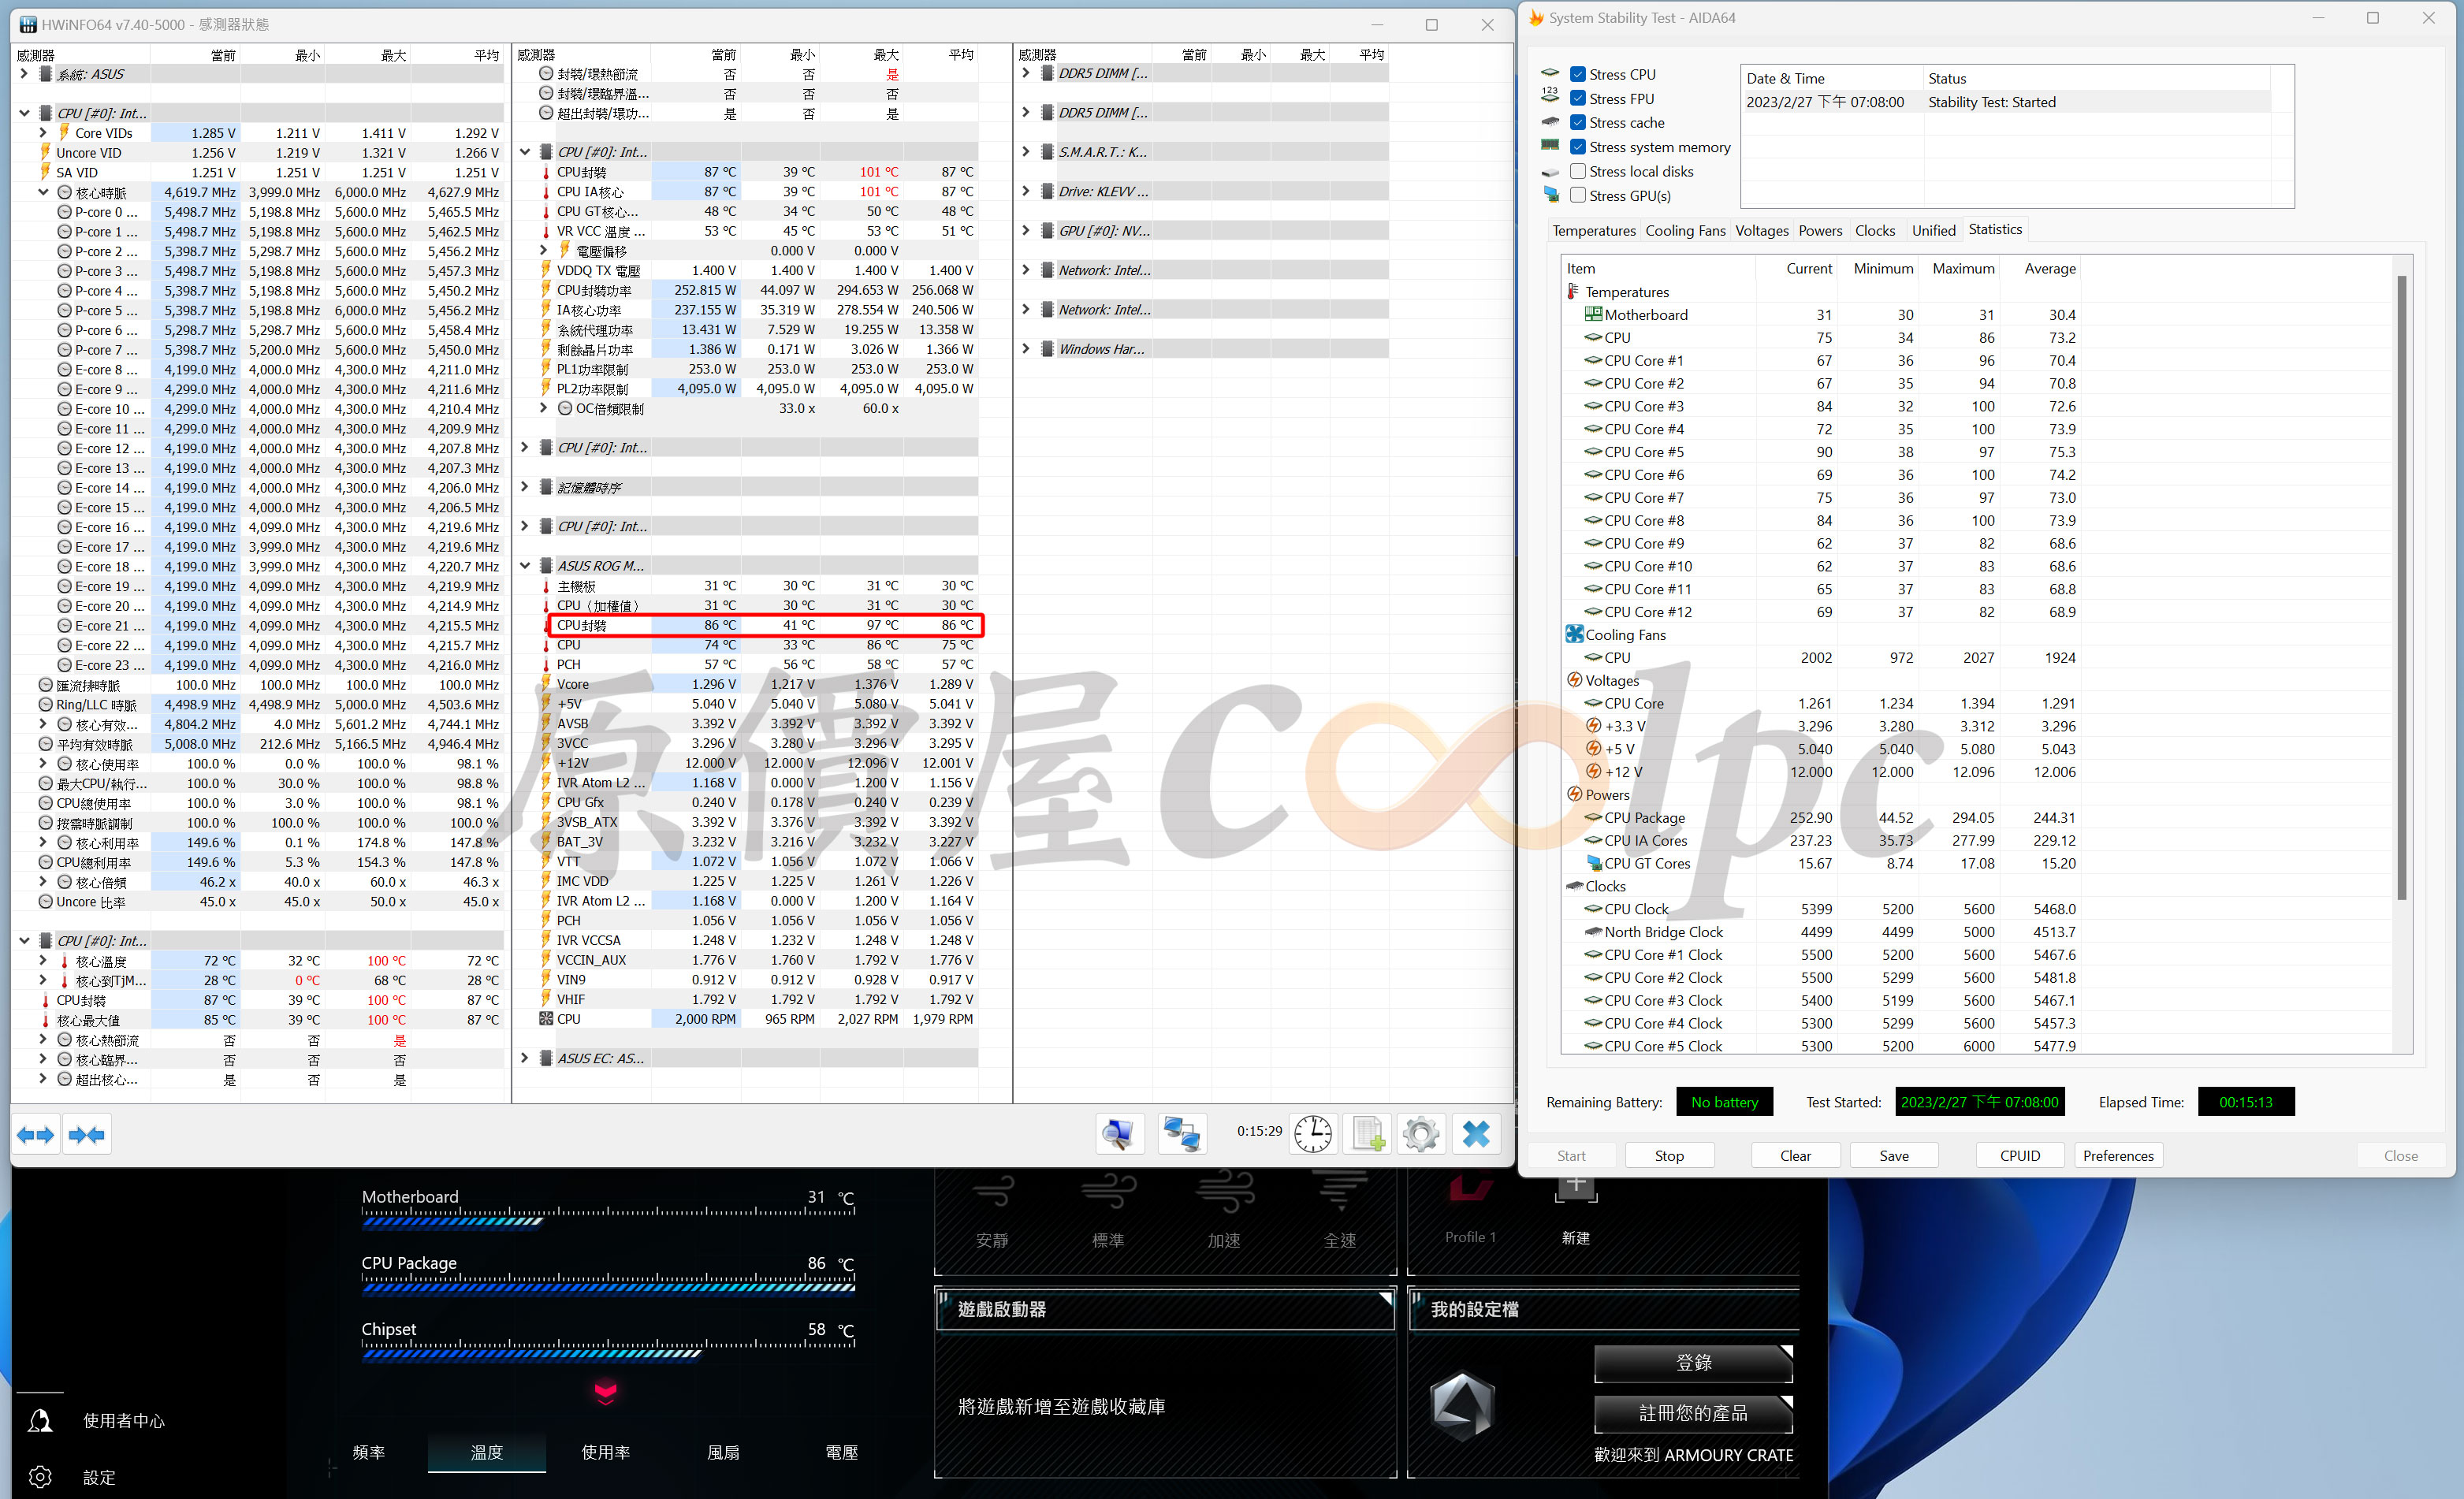
Task: Enable the Stress GPU(s) checkbox
Action: coord(1578,195)
